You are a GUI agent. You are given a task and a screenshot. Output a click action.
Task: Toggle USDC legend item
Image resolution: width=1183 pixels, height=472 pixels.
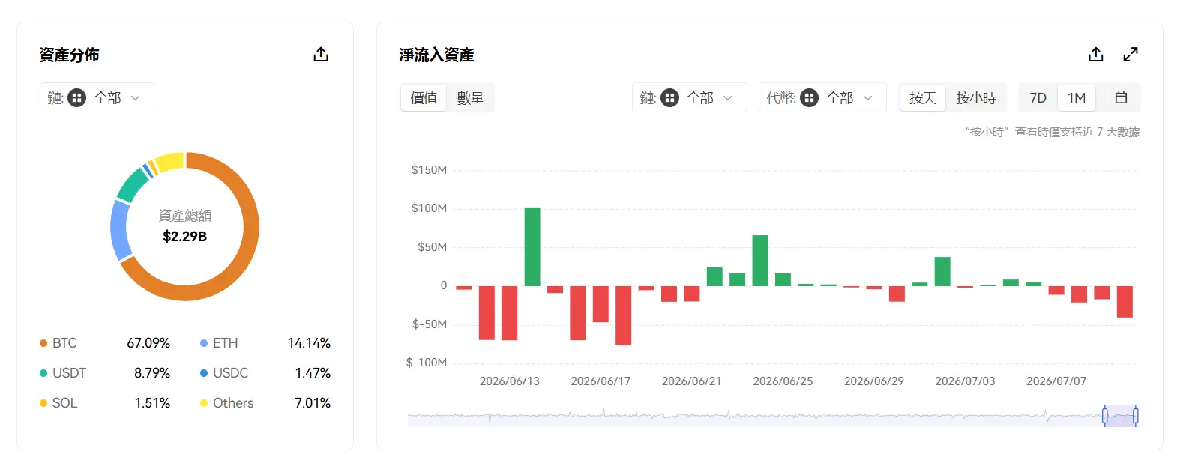224,373
